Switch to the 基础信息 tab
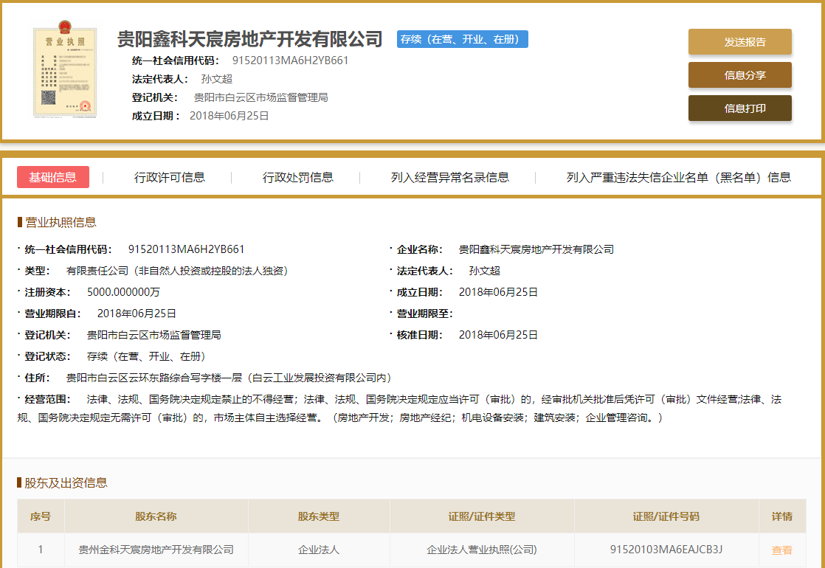The image size is (825, 568). (x=52, y=177)
